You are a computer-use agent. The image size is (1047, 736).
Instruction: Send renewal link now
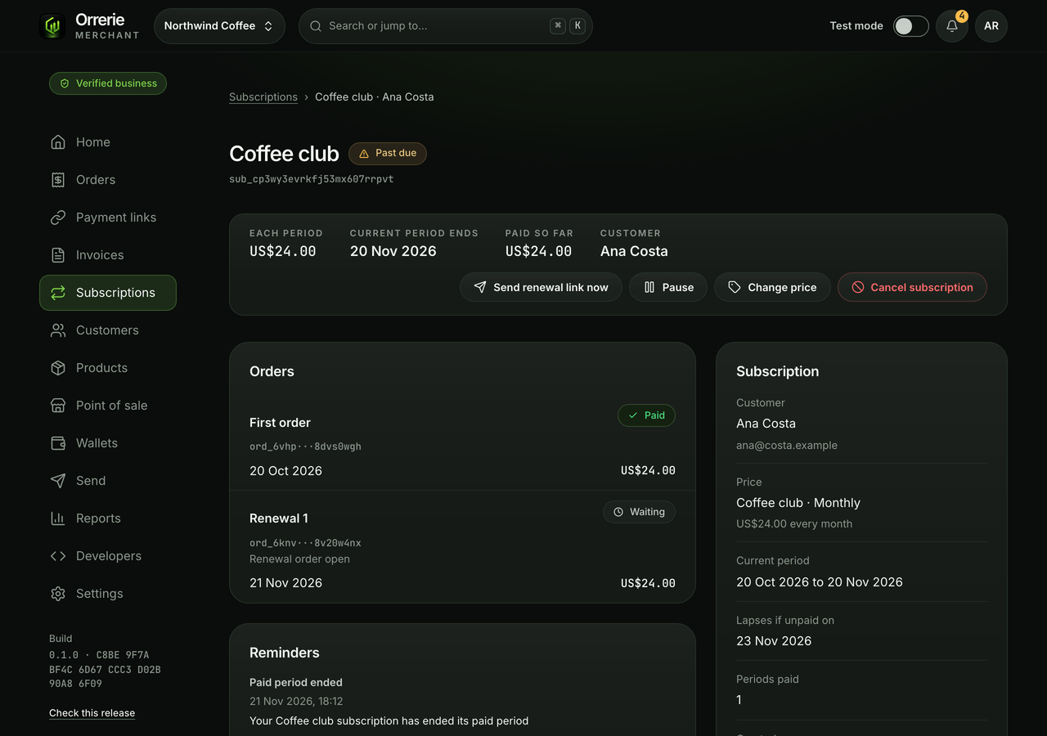(541, 287)
